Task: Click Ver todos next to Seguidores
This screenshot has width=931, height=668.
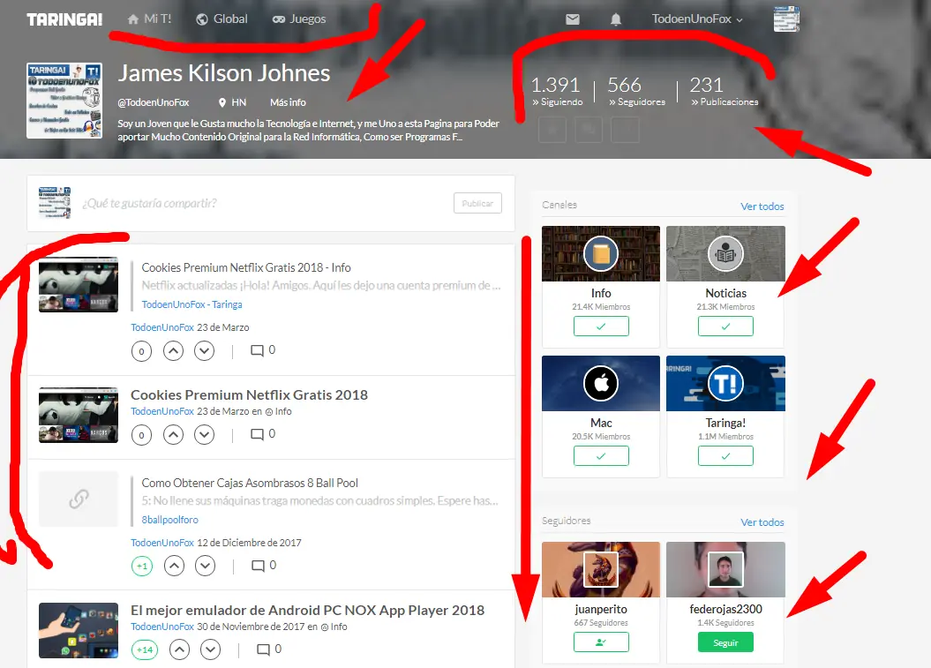Action: tap(762, 522)
